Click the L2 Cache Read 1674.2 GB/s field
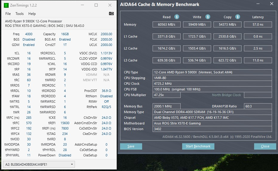278x171 pixels. 167,48
